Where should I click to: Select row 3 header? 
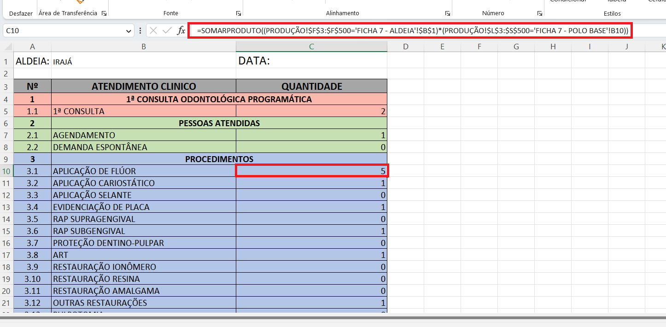pyautogui.click(x=7, y=86)
